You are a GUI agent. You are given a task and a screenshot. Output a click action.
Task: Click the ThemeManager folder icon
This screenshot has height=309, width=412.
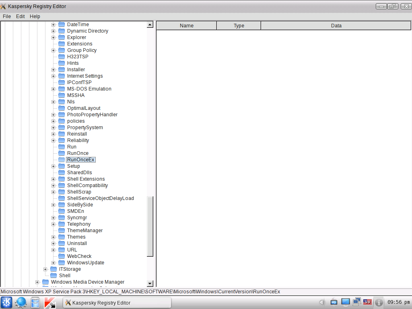pos(62,231)
